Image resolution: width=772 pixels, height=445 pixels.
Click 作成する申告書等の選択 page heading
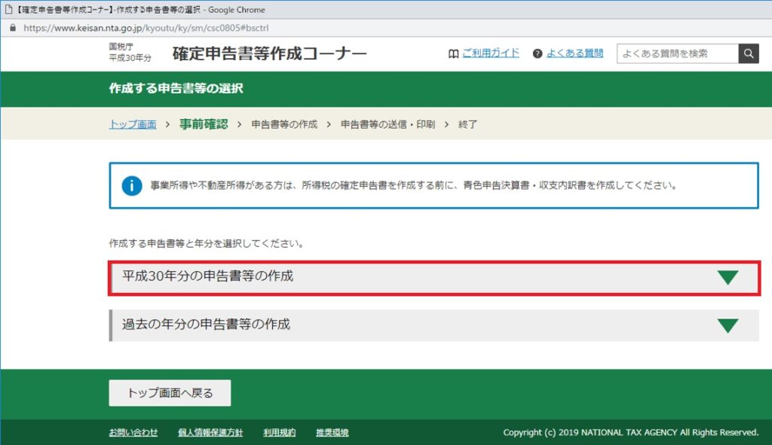pyautogui.click(x=176, y=89)
